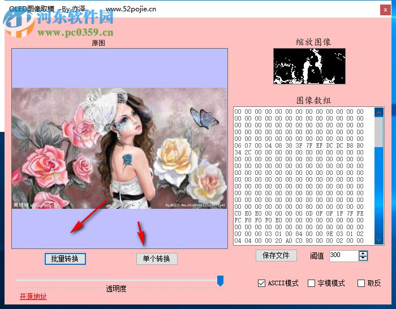Click the 图像数组 heading label
This screenshot has height=309, width=396.
pyautogui.click(x=313, y=100)
